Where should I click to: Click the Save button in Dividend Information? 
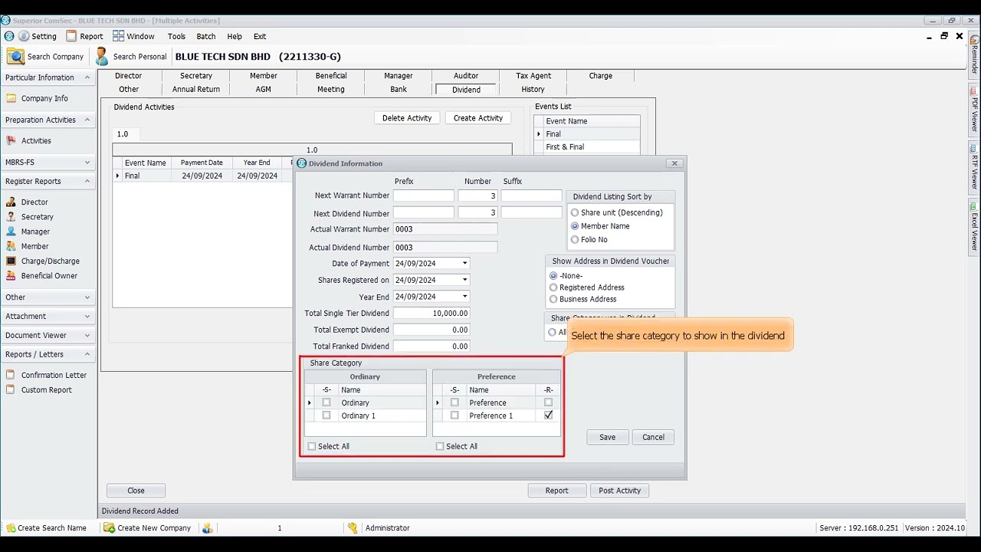point(608,437)
